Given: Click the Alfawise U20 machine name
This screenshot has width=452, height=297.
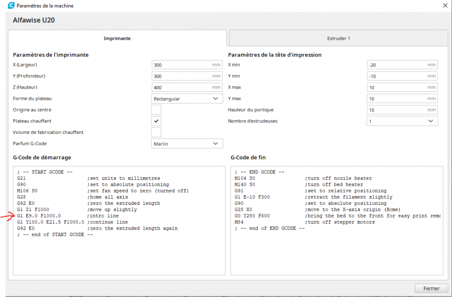Looking at the screenshot, I should coord(34,20).
